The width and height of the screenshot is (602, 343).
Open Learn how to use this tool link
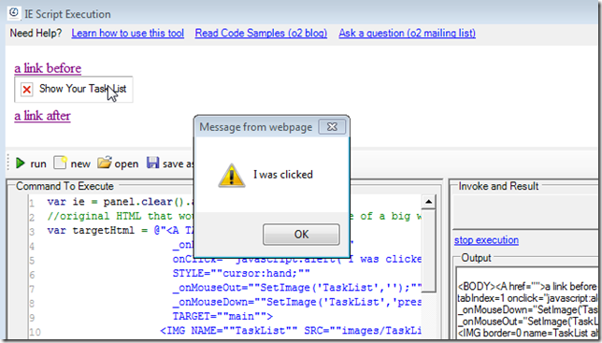[127, 33]
